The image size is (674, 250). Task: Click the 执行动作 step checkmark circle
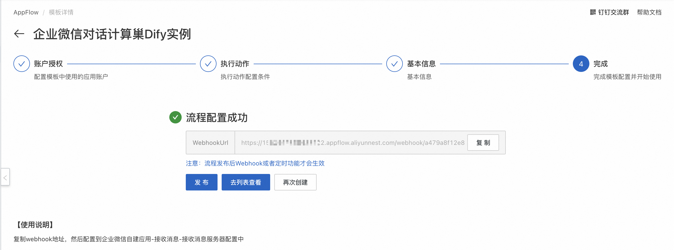(208, 63)
